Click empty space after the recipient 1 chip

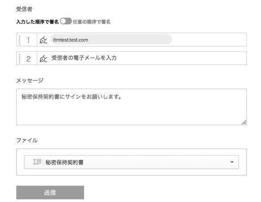click(209, 40)
